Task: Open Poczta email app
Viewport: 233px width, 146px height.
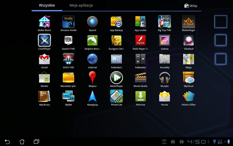Action: pos(165,96)
